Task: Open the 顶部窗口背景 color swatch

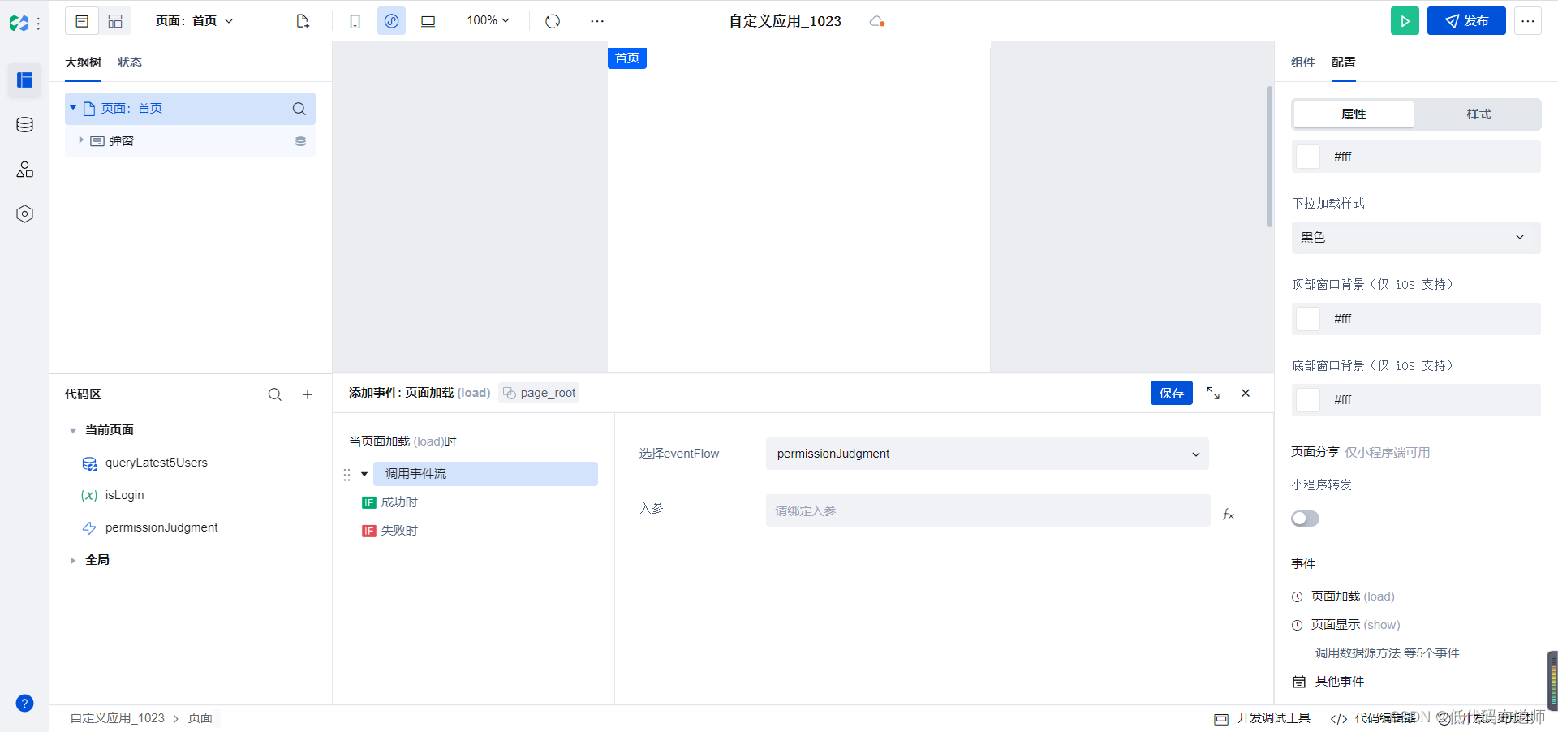Action: tap(1308, 319)
